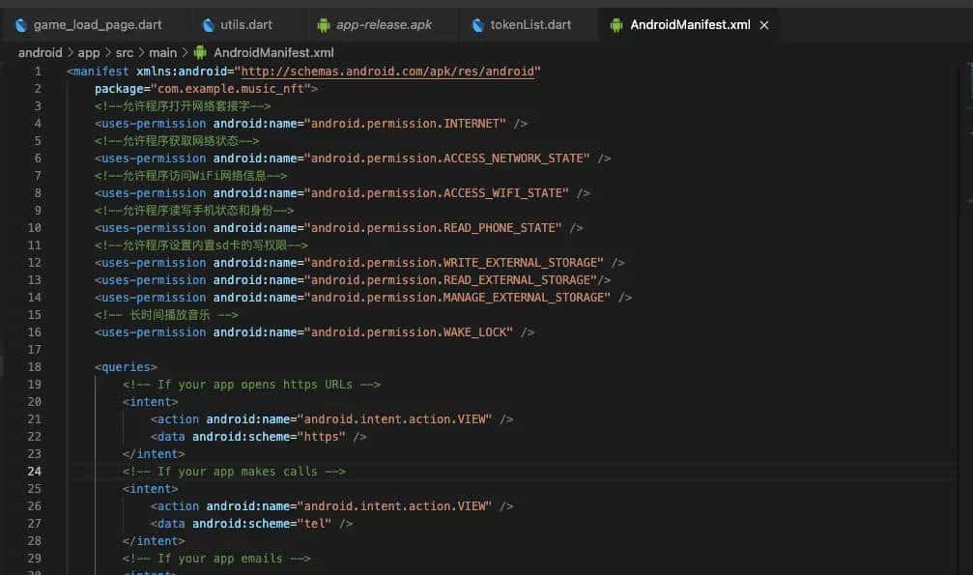The height and width of the screenshot is (575, 973).
Task: Close the AndroidManifest.xml tab
Action: click(x=763, y=24)
